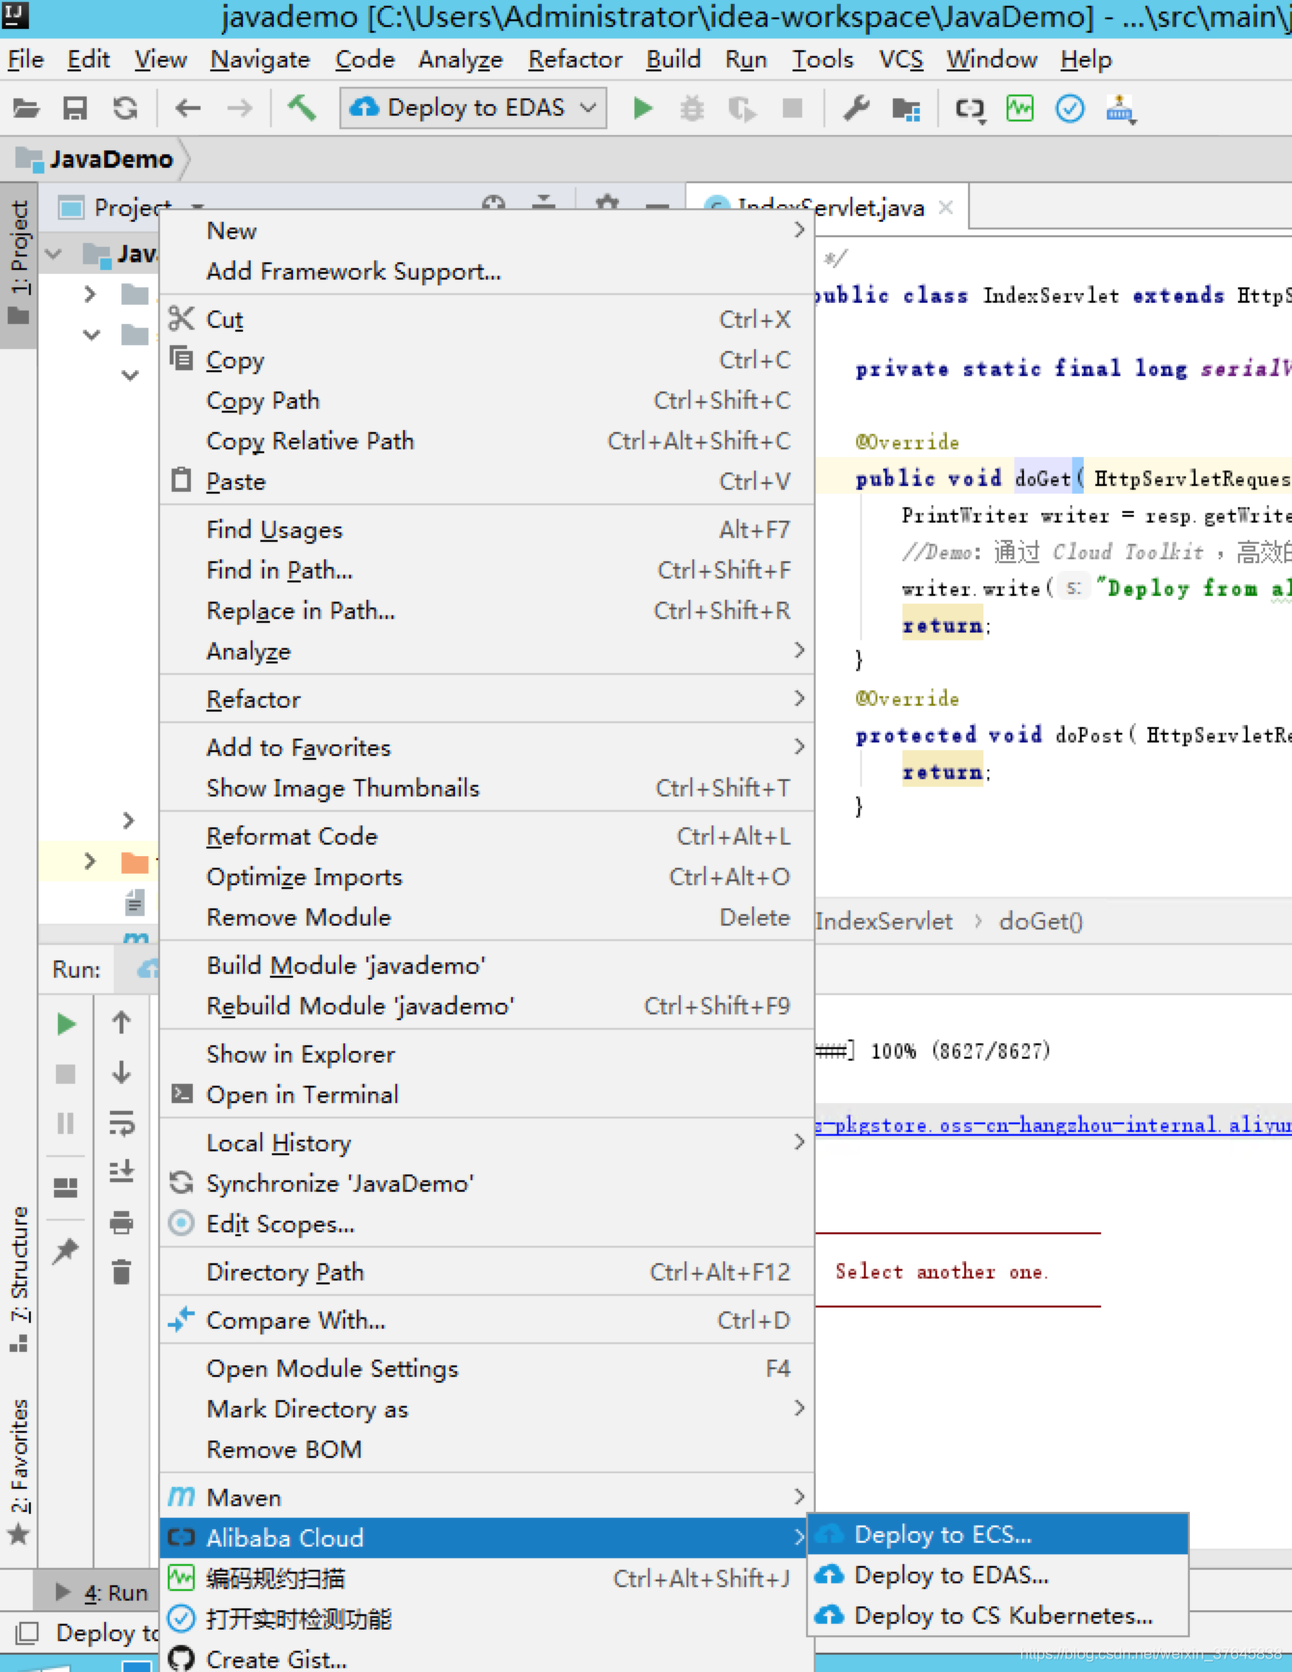
Task: Click scroll to end icon in Run panel
Action: click(x=121, y=1172)
